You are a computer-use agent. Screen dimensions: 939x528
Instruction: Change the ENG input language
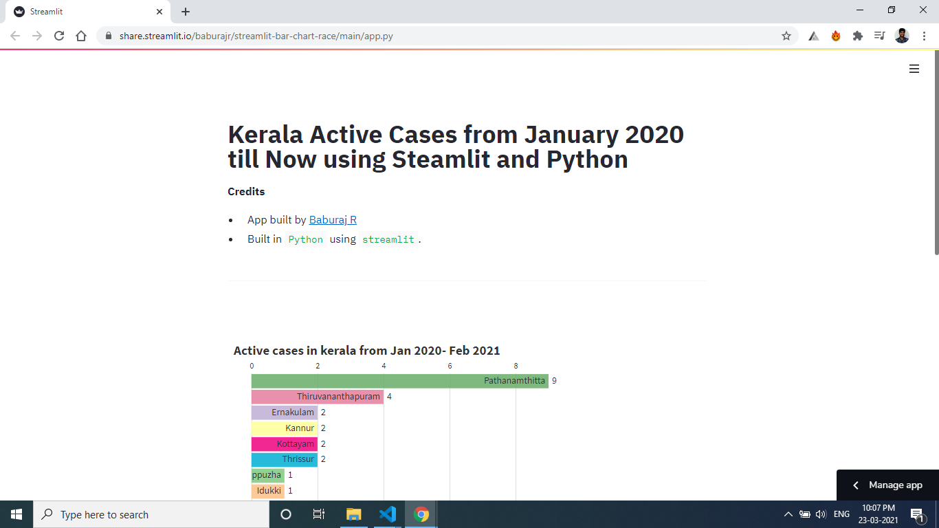(x=841, y=514)
